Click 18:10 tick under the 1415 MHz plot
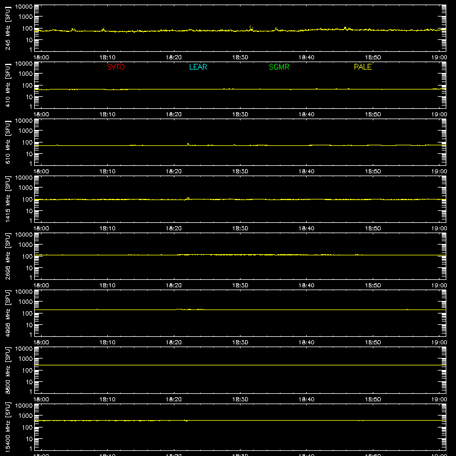This screenshot has height=456, width=456. click(108, 229)
